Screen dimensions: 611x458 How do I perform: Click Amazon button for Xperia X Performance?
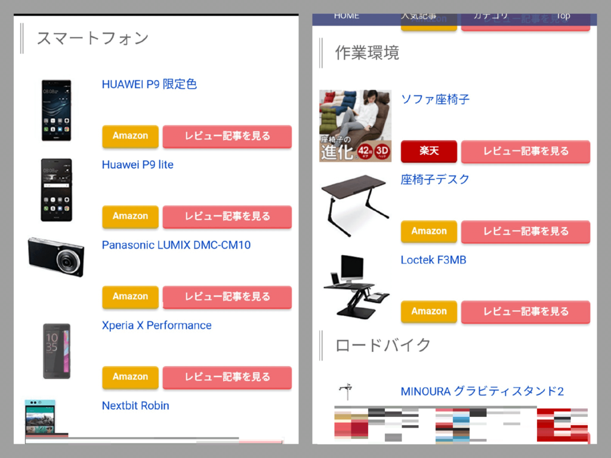(130, 377)
